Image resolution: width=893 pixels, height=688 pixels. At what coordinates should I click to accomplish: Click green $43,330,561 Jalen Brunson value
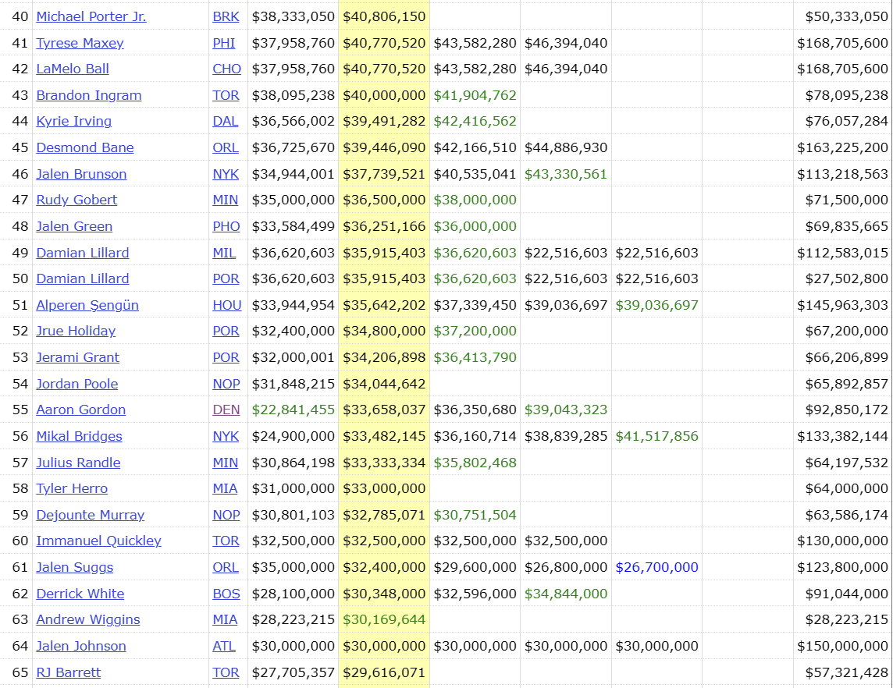pyautogui.click(x=566, y=174)
